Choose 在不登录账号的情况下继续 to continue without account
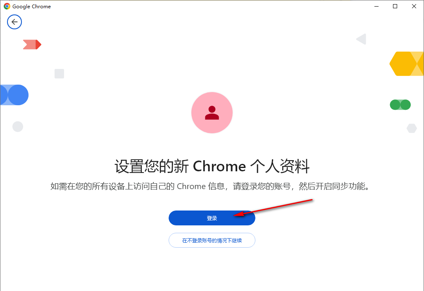 click(x=212, y=240)
